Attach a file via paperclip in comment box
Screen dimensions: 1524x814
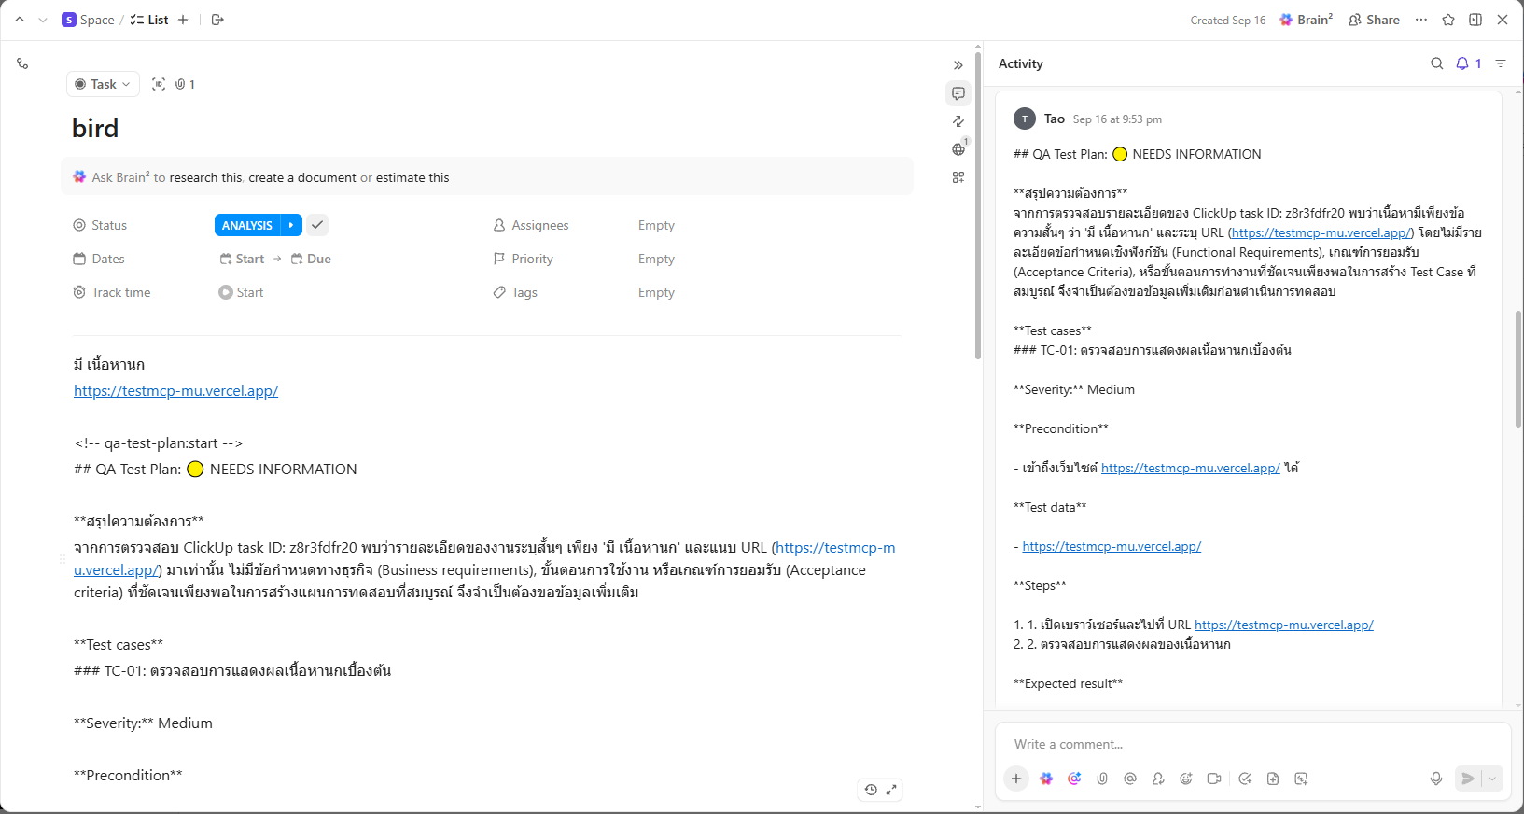tap(1102, 779)
